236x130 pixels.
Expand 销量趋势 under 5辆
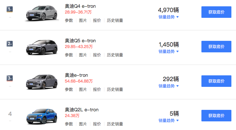[x=169, y=121]
